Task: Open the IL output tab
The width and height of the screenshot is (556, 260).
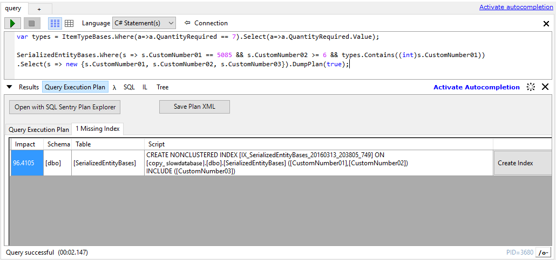Action: [145, 87]
